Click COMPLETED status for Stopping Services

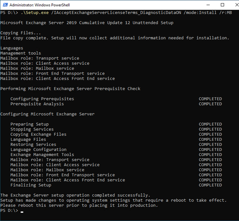tap(210, 129)
